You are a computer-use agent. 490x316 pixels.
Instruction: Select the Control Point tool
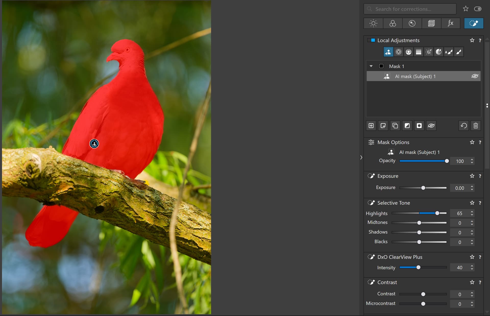point(398,52)
